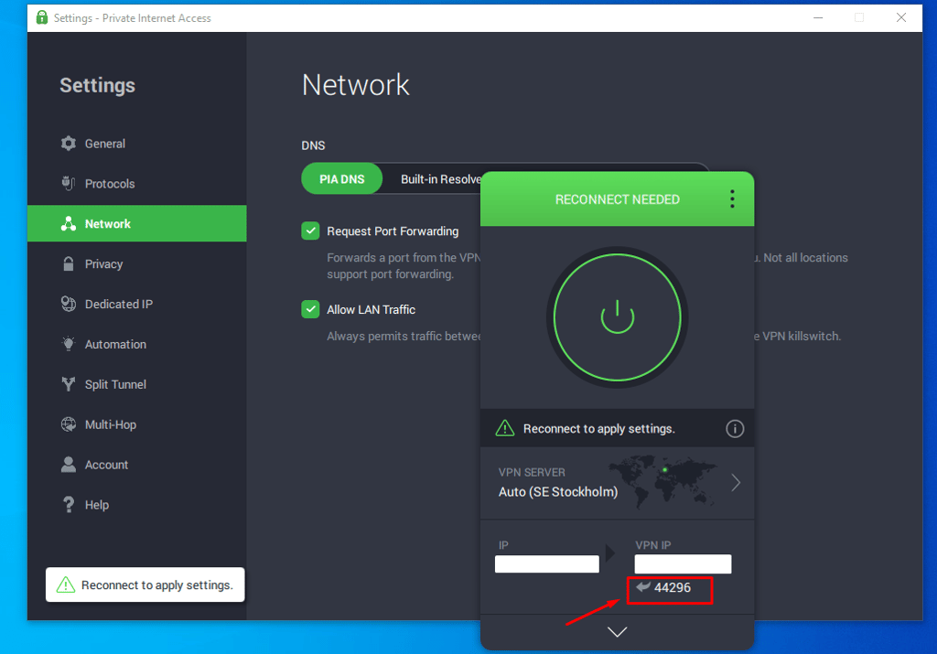This screenshot has width=937, height=654.
Task: Toggle Allow LAN Traffic checkbox
Action: pos(310,309)
